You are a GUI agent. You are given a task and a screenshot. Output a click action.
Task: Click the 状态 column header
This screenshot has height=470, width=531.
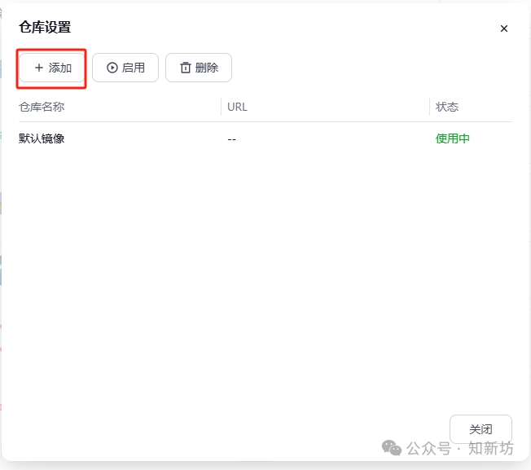(447, 107)
